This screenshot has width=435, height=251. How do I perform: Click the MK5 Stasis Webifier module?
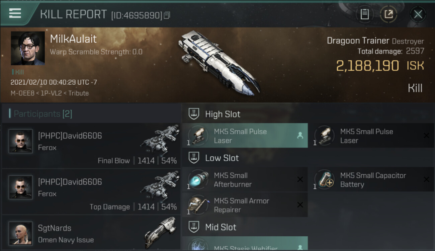pos(245,243)
